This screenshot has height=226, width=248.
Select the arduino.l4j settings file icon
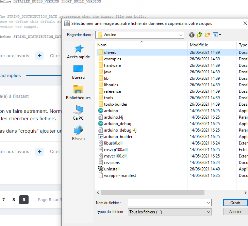(101, 117)
